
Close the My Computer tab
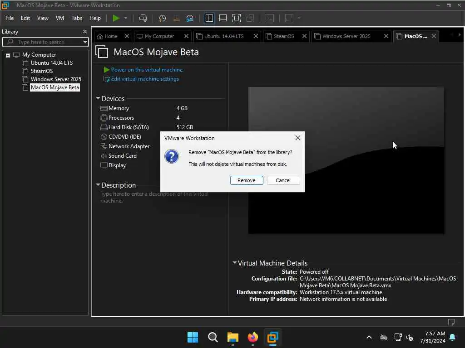[186, 36]
